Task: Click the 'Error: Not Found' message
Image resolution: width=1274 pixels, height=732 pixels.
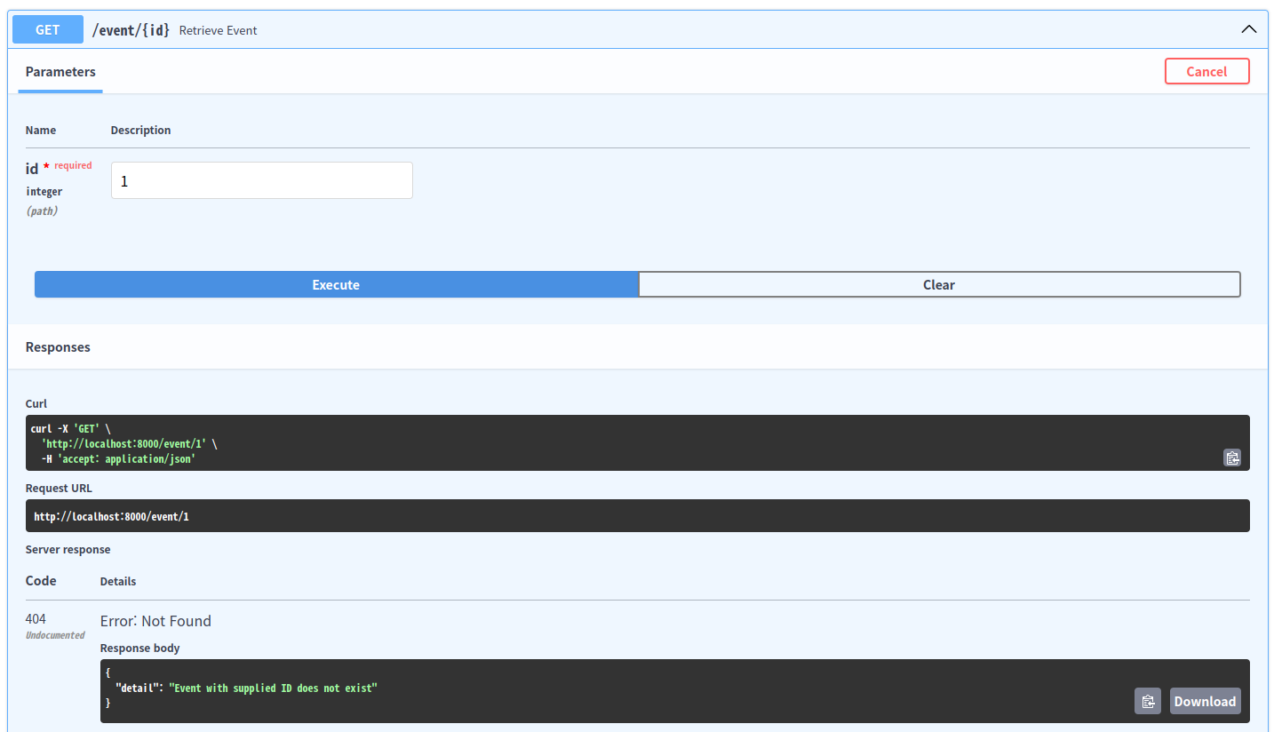Action: pyautogui.click(x=155, y=621)
